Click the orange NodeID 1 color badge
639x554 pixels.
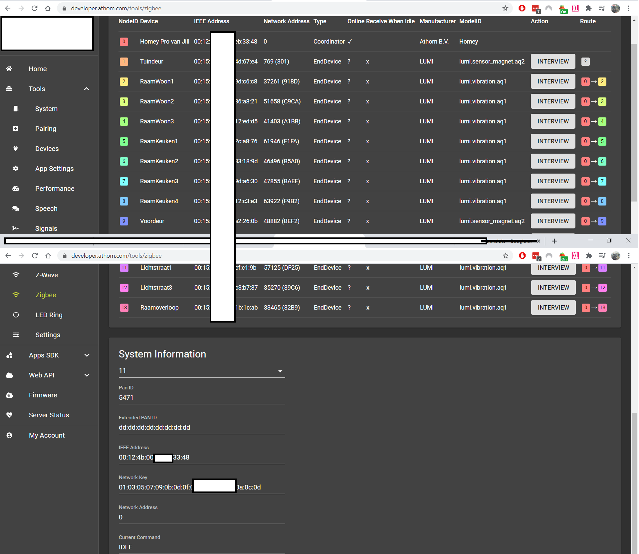tap(124, 62)
